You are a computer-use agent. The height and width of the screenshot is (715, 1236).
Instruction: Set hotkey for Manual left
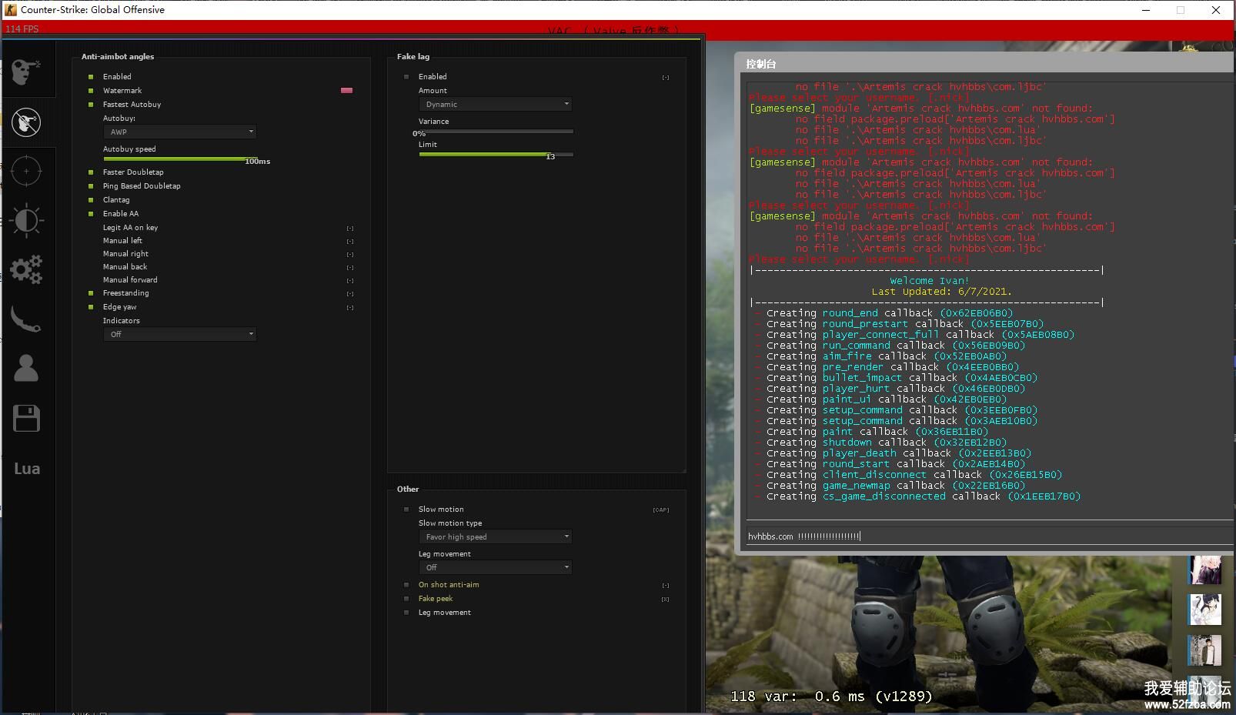click(350, 242)
